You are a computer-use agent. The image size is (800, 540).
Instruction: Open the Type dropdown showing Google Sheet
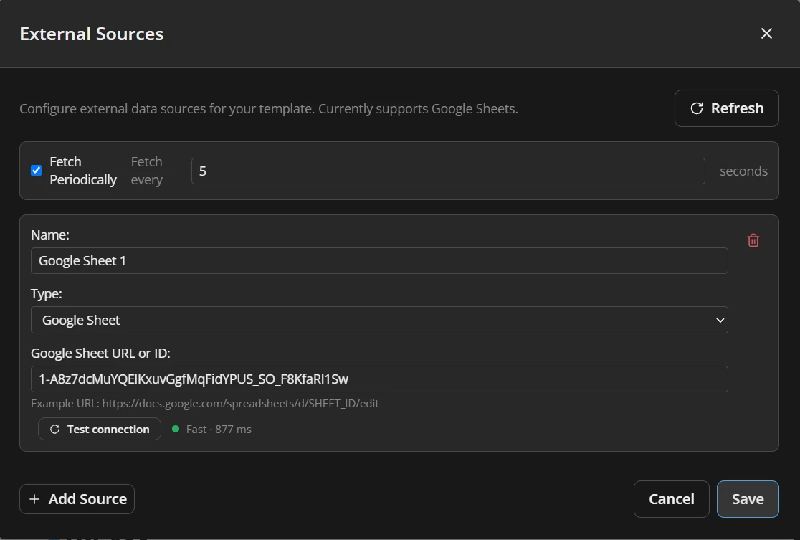pyautogui.click(x=379, y=320)
